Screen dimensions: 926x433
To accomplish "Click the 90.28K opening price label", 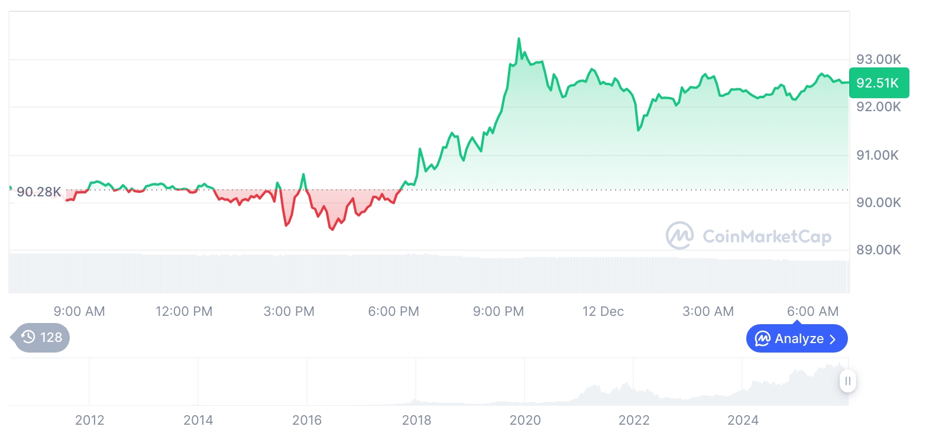I will tap(38, 192).
